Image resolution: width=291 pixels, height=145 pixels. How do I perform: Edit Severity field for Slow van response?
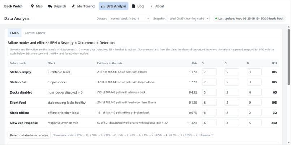(209, 123)
